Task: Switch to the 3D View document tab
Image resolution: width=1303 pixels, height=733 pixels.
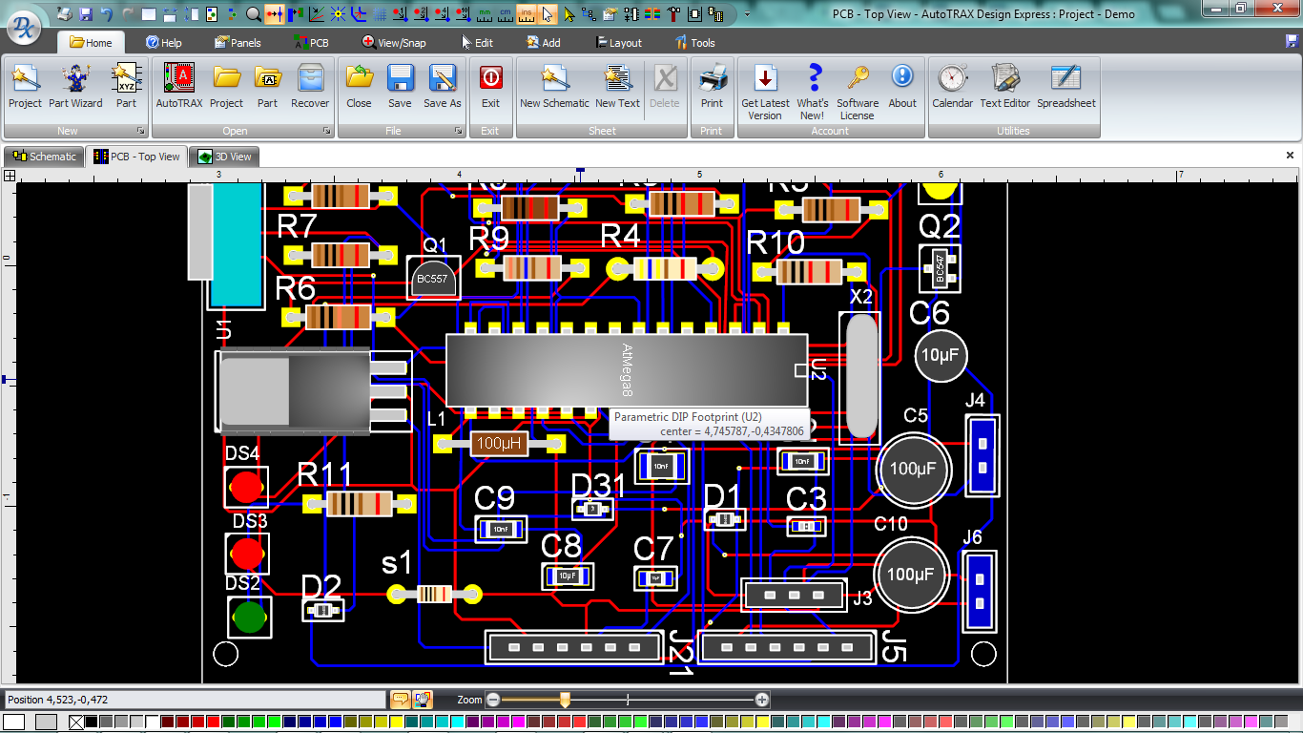Action: click(x=225, y=157)
